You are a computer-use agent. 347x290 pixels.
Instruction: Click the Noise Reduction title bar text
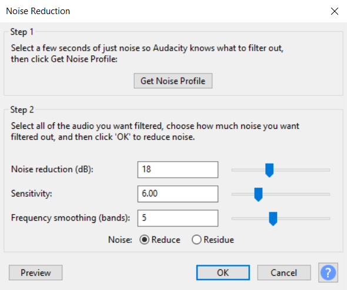click(x=38, y=11)
